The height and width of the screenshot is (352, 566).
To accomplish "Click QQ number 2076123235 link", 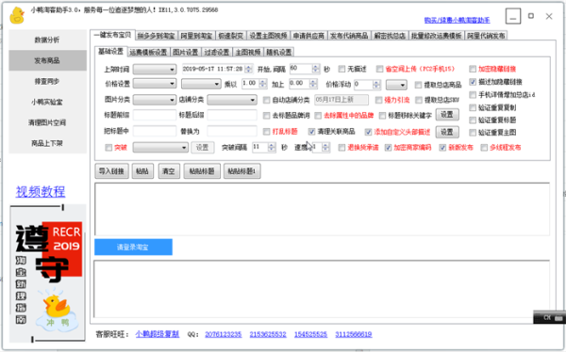I will (223, 334).
